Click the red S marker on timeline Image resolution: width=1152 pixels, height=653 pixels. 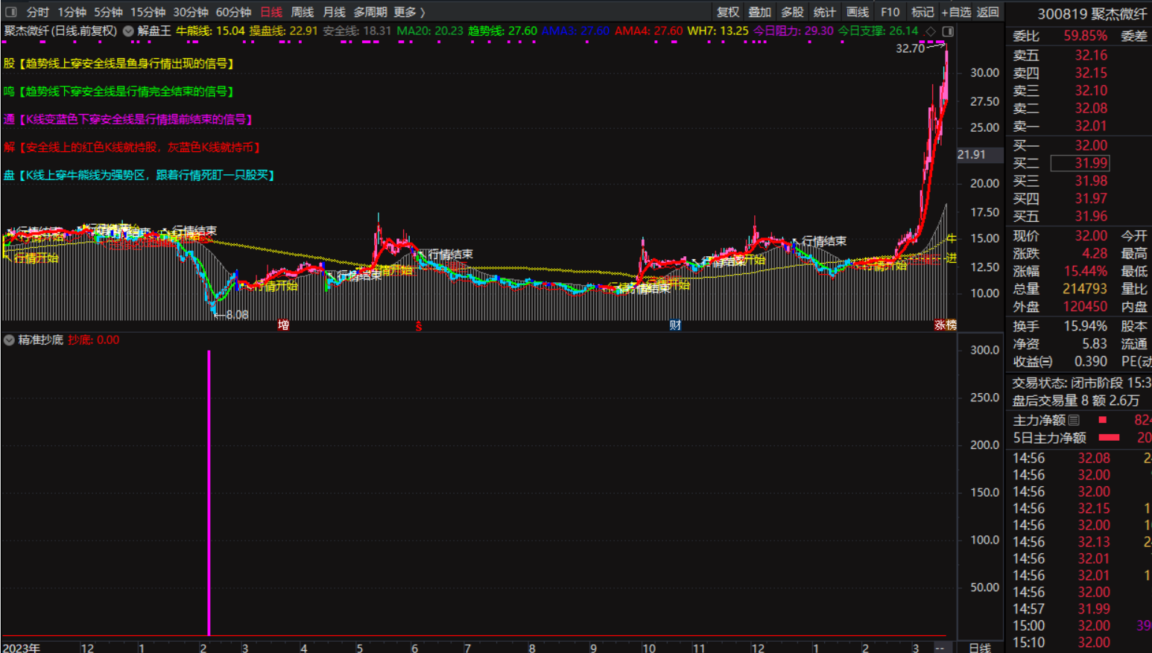[419, 326]
